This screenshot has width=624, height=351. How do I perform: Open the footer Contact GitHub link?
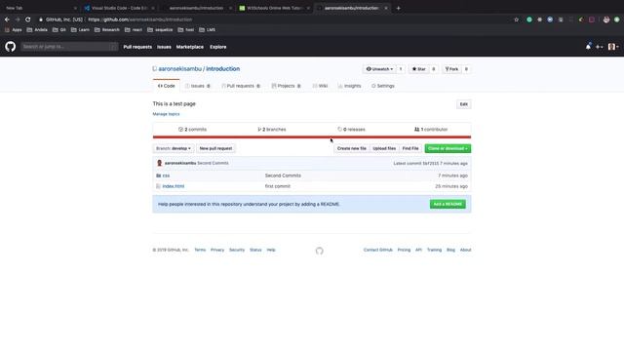click(x=377, y=250)
